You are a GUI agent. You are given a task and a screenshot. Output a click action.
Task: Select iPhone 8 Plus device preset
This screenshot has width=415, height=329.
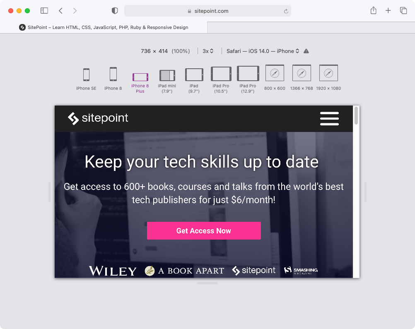[140, 83]
